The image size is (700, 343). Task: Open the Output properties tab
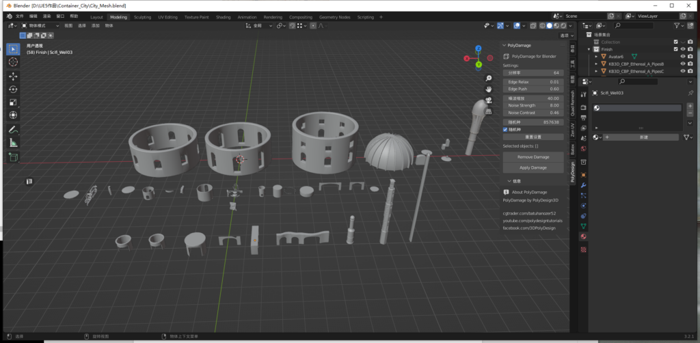tap(583, 118)
